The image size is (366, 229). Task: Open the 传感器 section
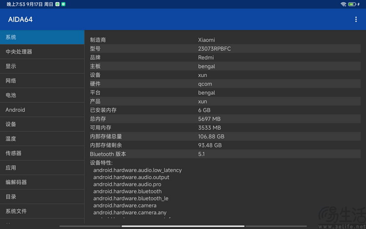(x=42, y=153)
